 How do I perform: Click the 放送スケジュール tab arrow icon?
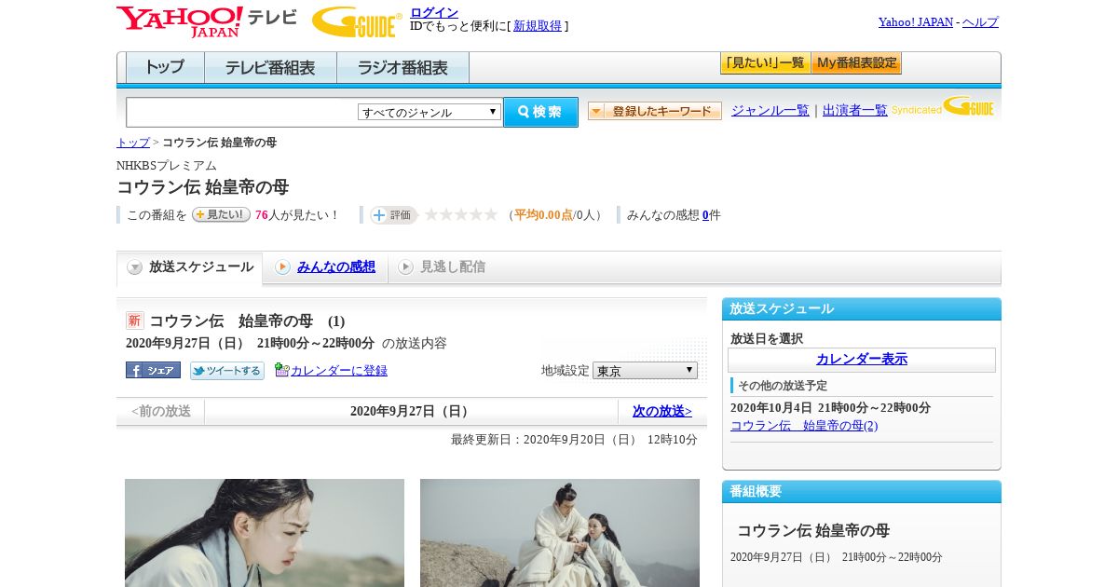coord(135,267)
